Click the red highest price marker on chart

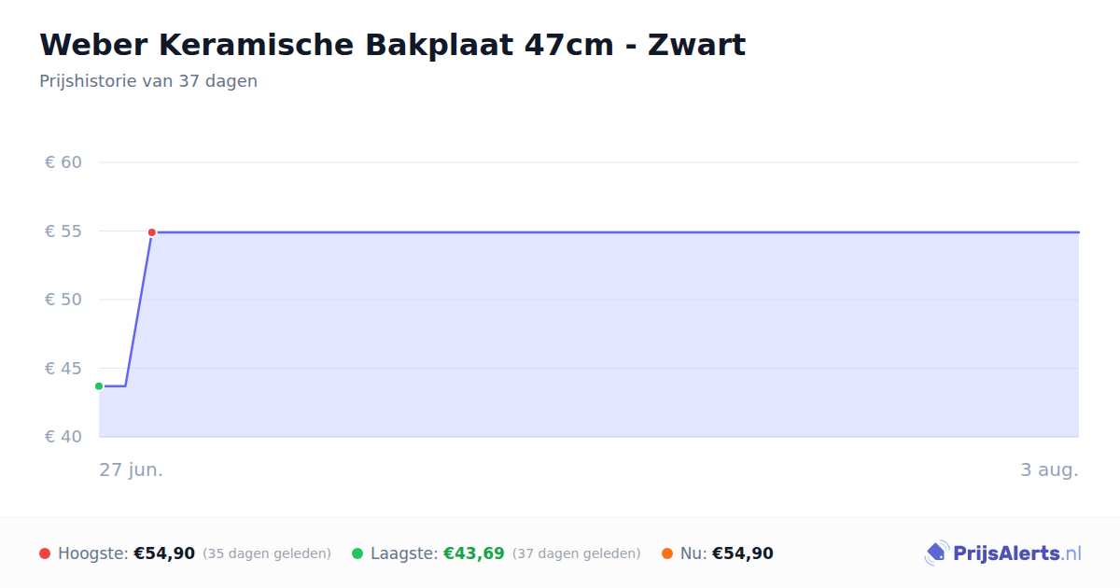[152, 232]
